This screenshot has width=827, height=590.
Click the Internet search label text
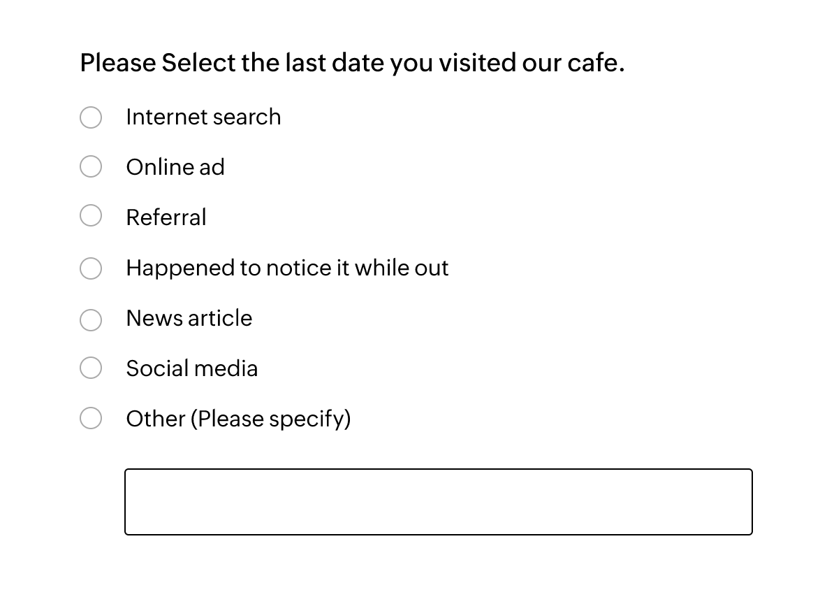203,117
